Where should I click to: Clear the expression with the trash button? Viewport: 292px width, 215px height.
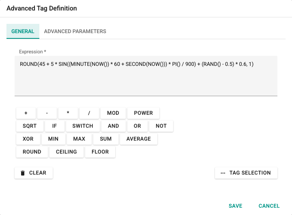click(x=34, y=173)
